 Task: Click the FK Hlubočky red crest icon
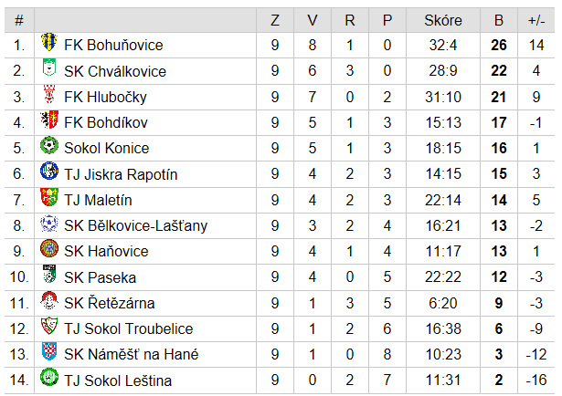tap(49, 94)
